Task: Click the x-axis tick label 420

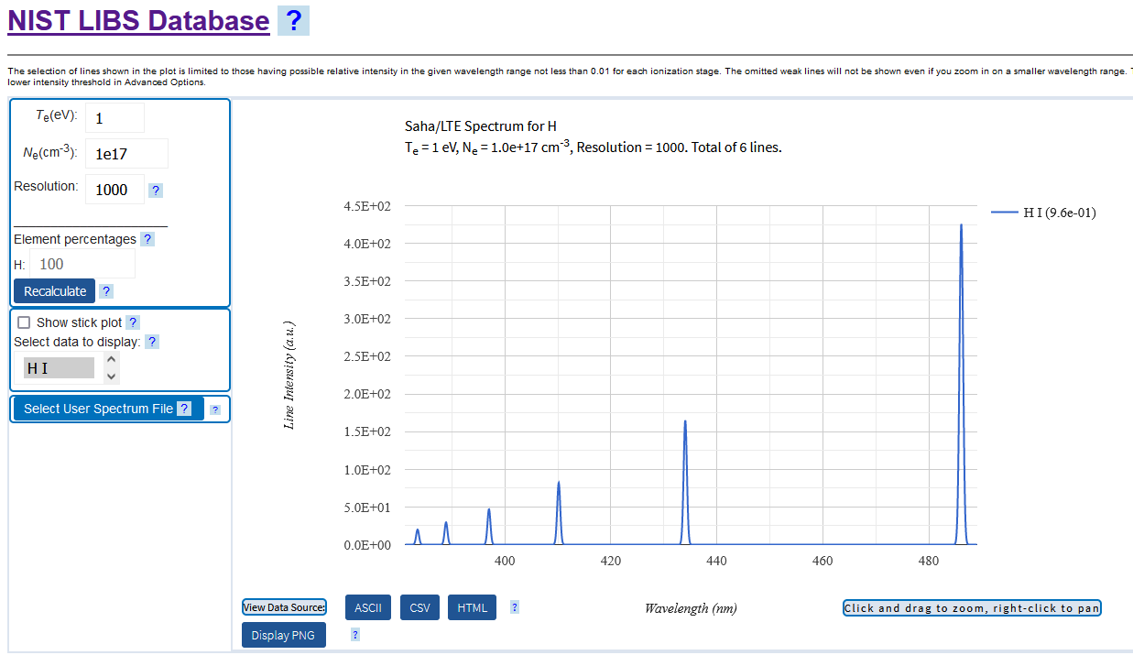Action: [611, 561]
